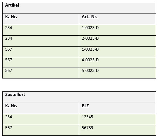The height and width of the screenshot is (138, 158).
Task: Select cell with article 1-0023-D for customer 234
Action: (117, 30)
